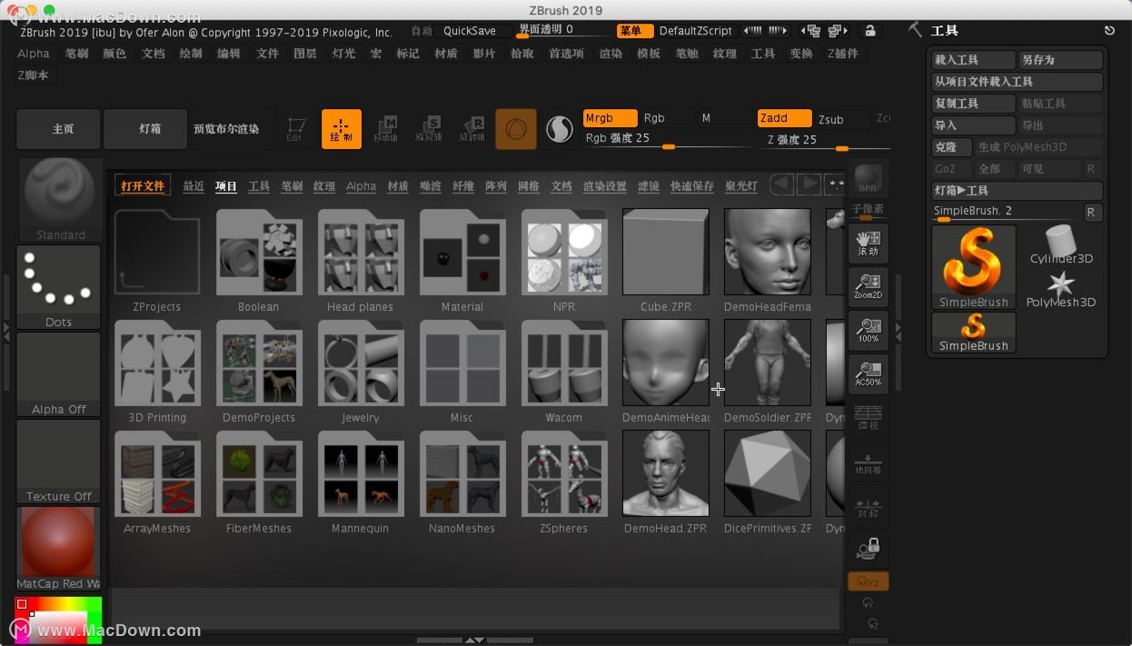Open the Standard brush picker
1132x646 pixels.
(59, 200)
